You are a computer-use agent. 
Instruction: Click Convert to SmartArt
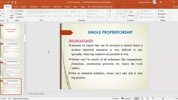click(x=96, y=17)
